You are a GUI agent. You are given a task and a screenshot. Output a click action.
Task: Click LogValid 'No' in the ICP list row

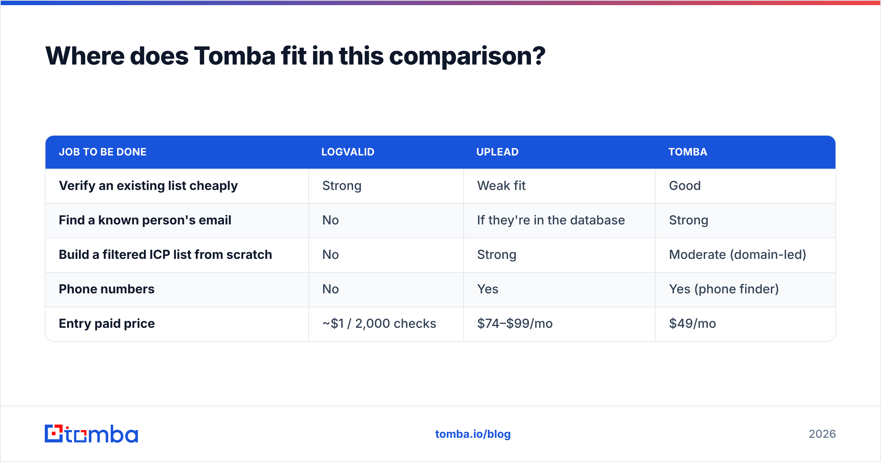pyautogui.click(x=330, y=255)
